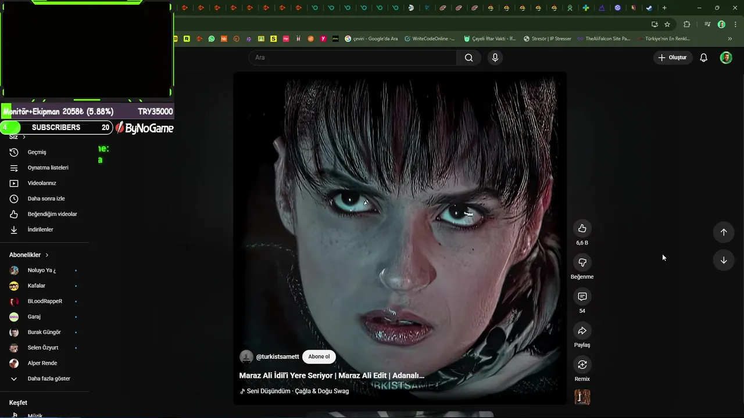Dislike the short (Beğenme)
This screenshot has width=744, height=418.
coord(582,262)
